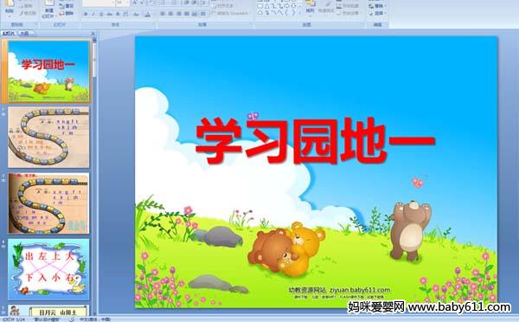Toggle strikethrough formatting
This screenshot has height=322, width=519.
(x=109, y=14)
